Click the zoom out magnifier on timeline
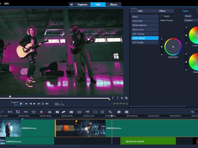The width and height of the screenshot is (198, 148). [x=192, y=112]
